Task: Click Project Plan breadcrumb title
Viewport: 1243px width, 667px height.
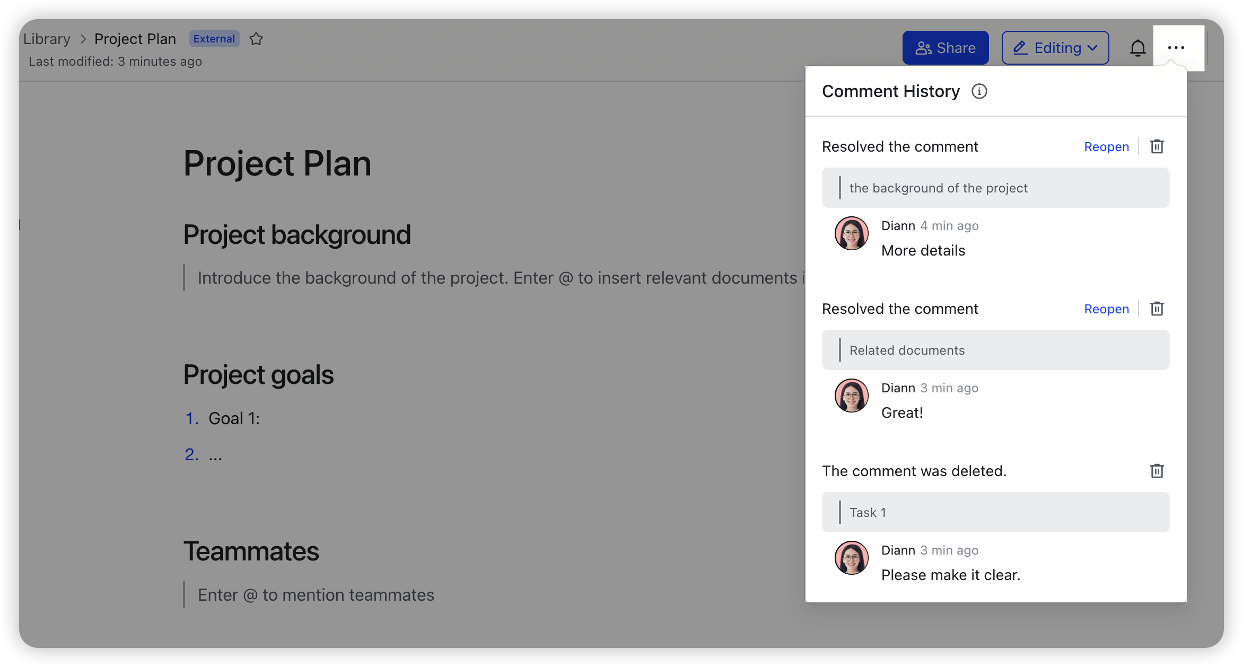Action: click(x=135, y=39)
